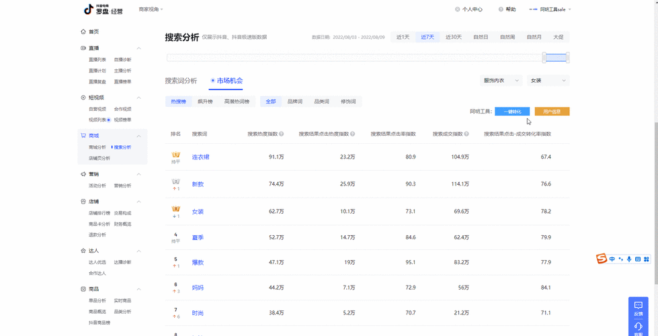Image resolution: width=658 pixels, height=336 pixels.
Task: Collapse the 营销 menu section
Action: coord(139,174)
